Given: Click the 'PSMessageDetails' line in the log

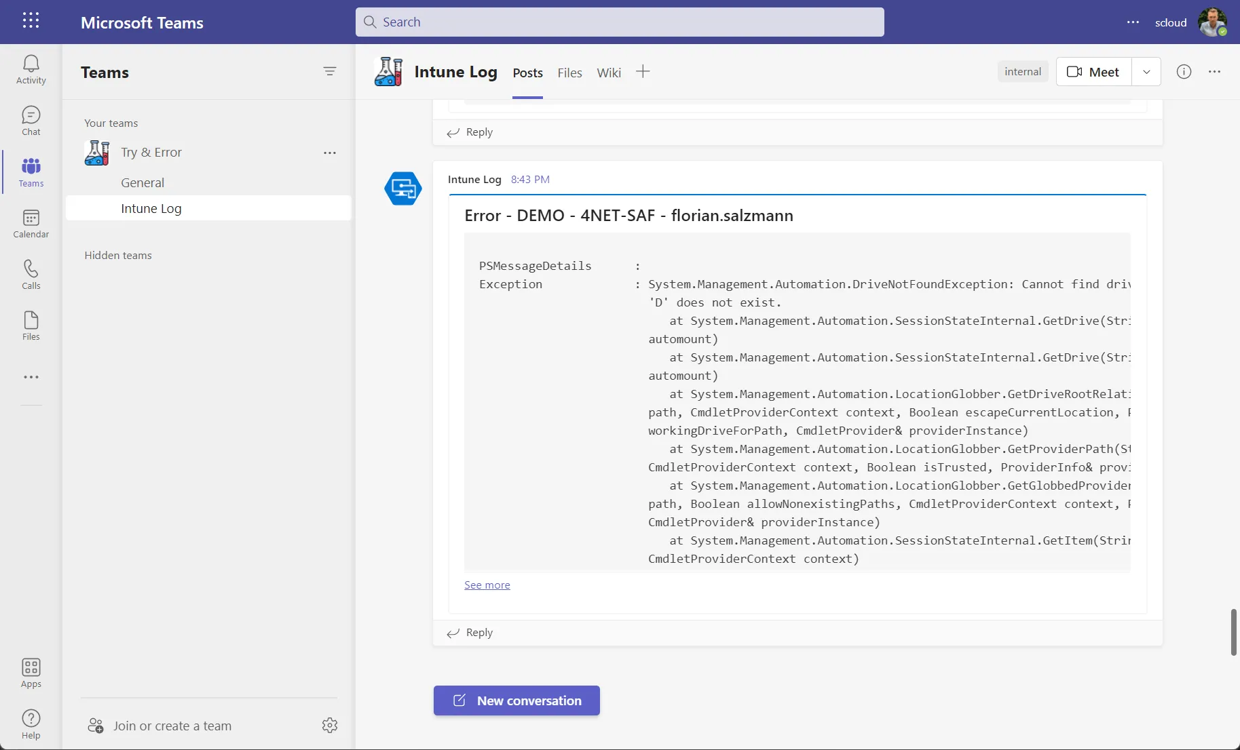Looking at the screenshot, I should pyautogui.click(x=535, y=266).
